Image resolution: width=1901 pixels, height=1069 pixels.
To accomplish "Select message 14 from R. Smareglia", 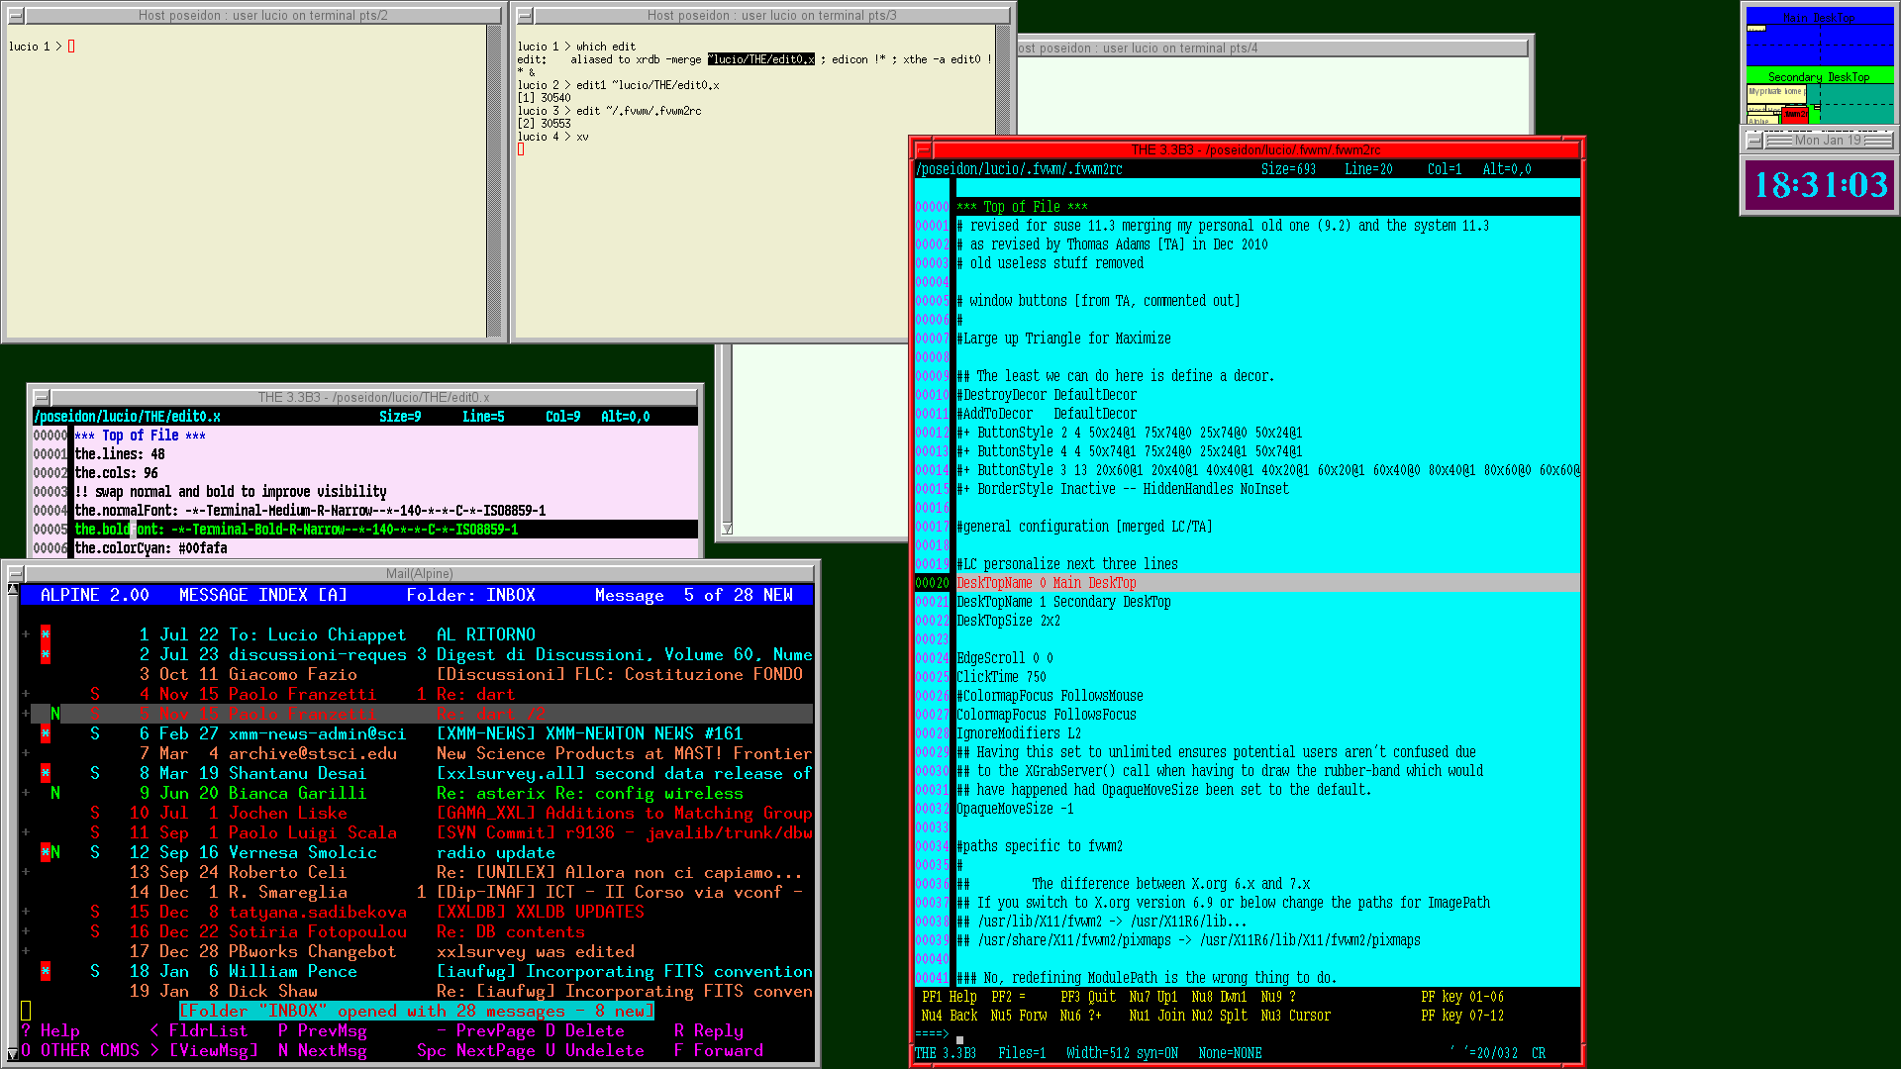I will tap(417, 893).
